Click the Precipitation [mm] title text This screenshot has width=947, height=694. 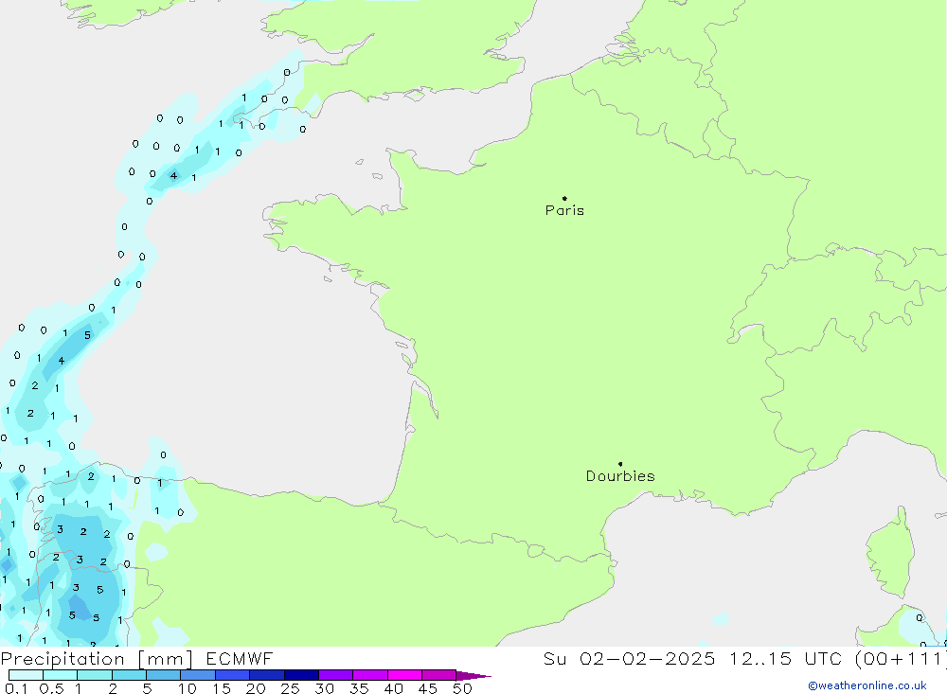coord(98,659)
